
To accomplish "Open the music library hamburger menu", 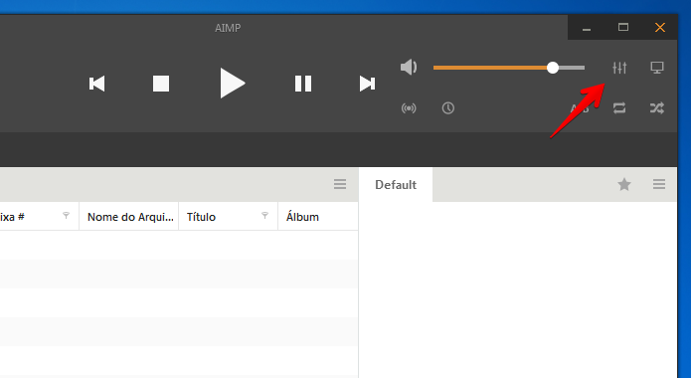I will click(x=340, y=184).
